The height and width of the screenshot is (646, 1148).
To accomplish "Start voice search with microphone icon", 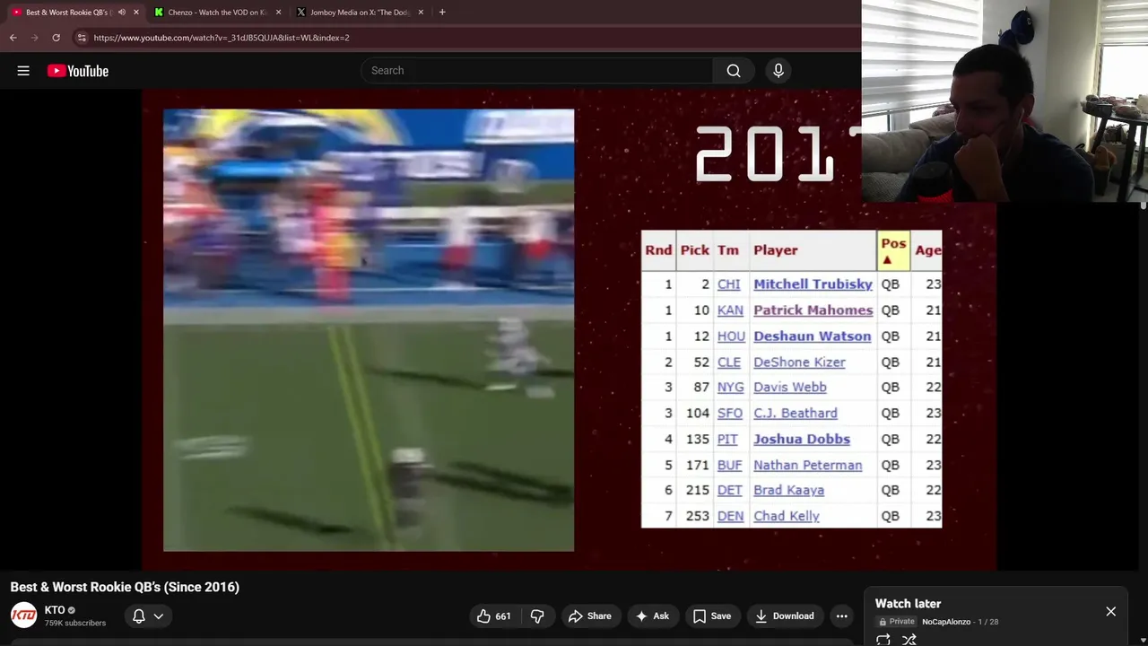I will tap(778, 71).
